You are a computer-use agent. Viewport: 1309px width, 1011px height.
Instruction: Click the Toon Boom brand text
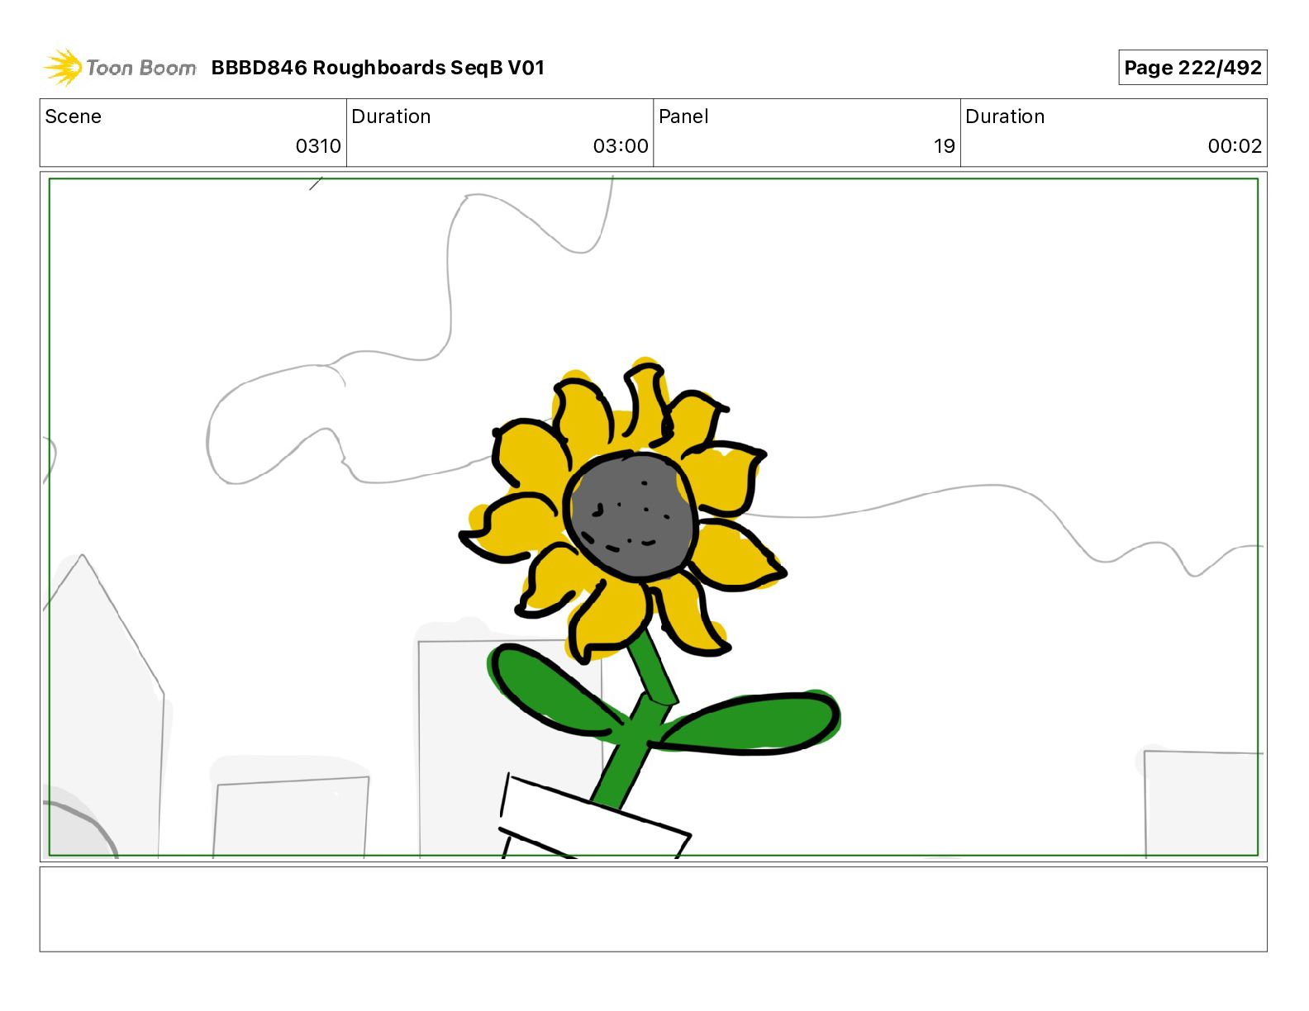[x=141, y=68]
